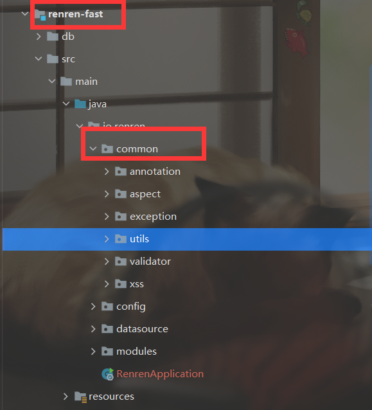Select the config package
Viewport: 372px width, 410px height.
pyautogui.click(x=131, y=307)
